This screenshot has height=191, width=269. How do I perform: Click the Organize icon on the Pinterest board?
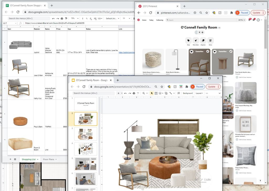(203, 41)
